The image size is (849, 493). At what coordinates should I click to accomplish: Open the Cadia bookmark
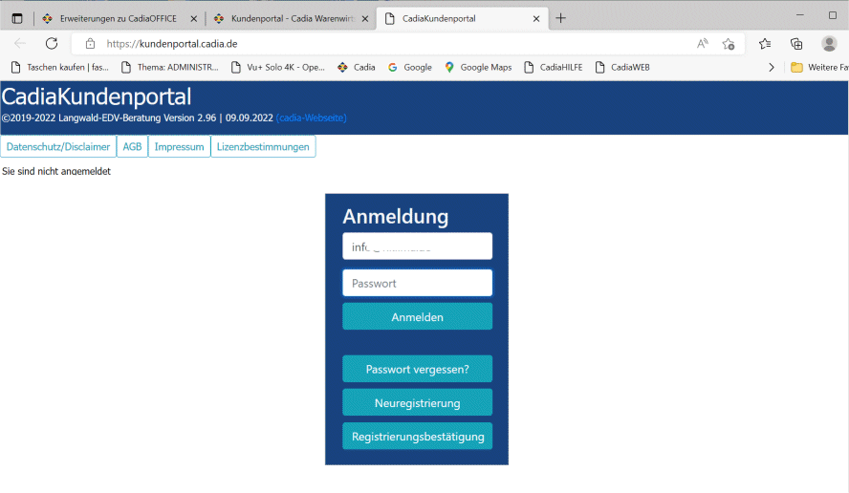click(356, 67)
